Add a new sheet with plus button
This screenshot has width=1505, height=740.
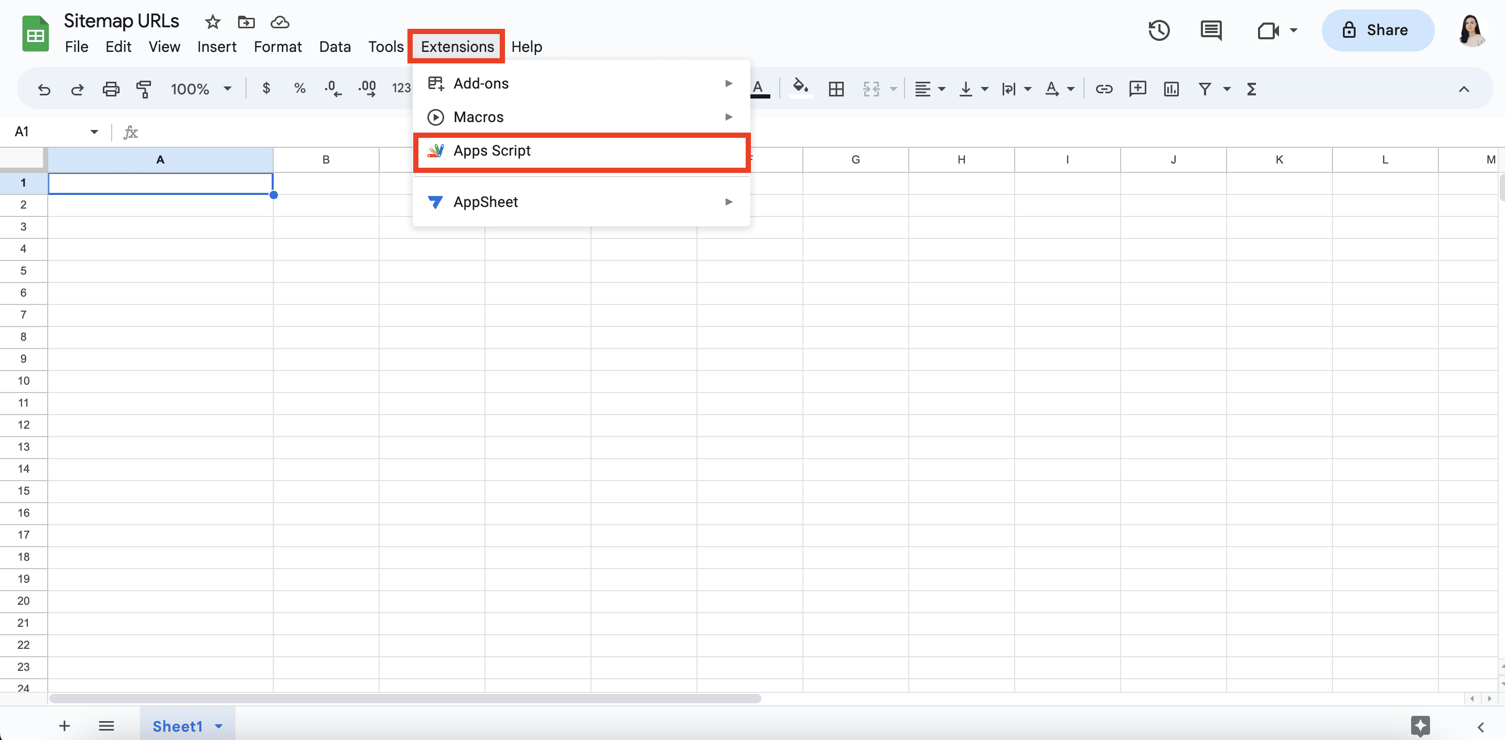point(64,726)
